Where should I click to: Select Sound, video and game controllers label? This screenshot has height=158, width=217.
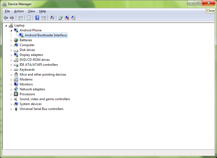point(45,99)
